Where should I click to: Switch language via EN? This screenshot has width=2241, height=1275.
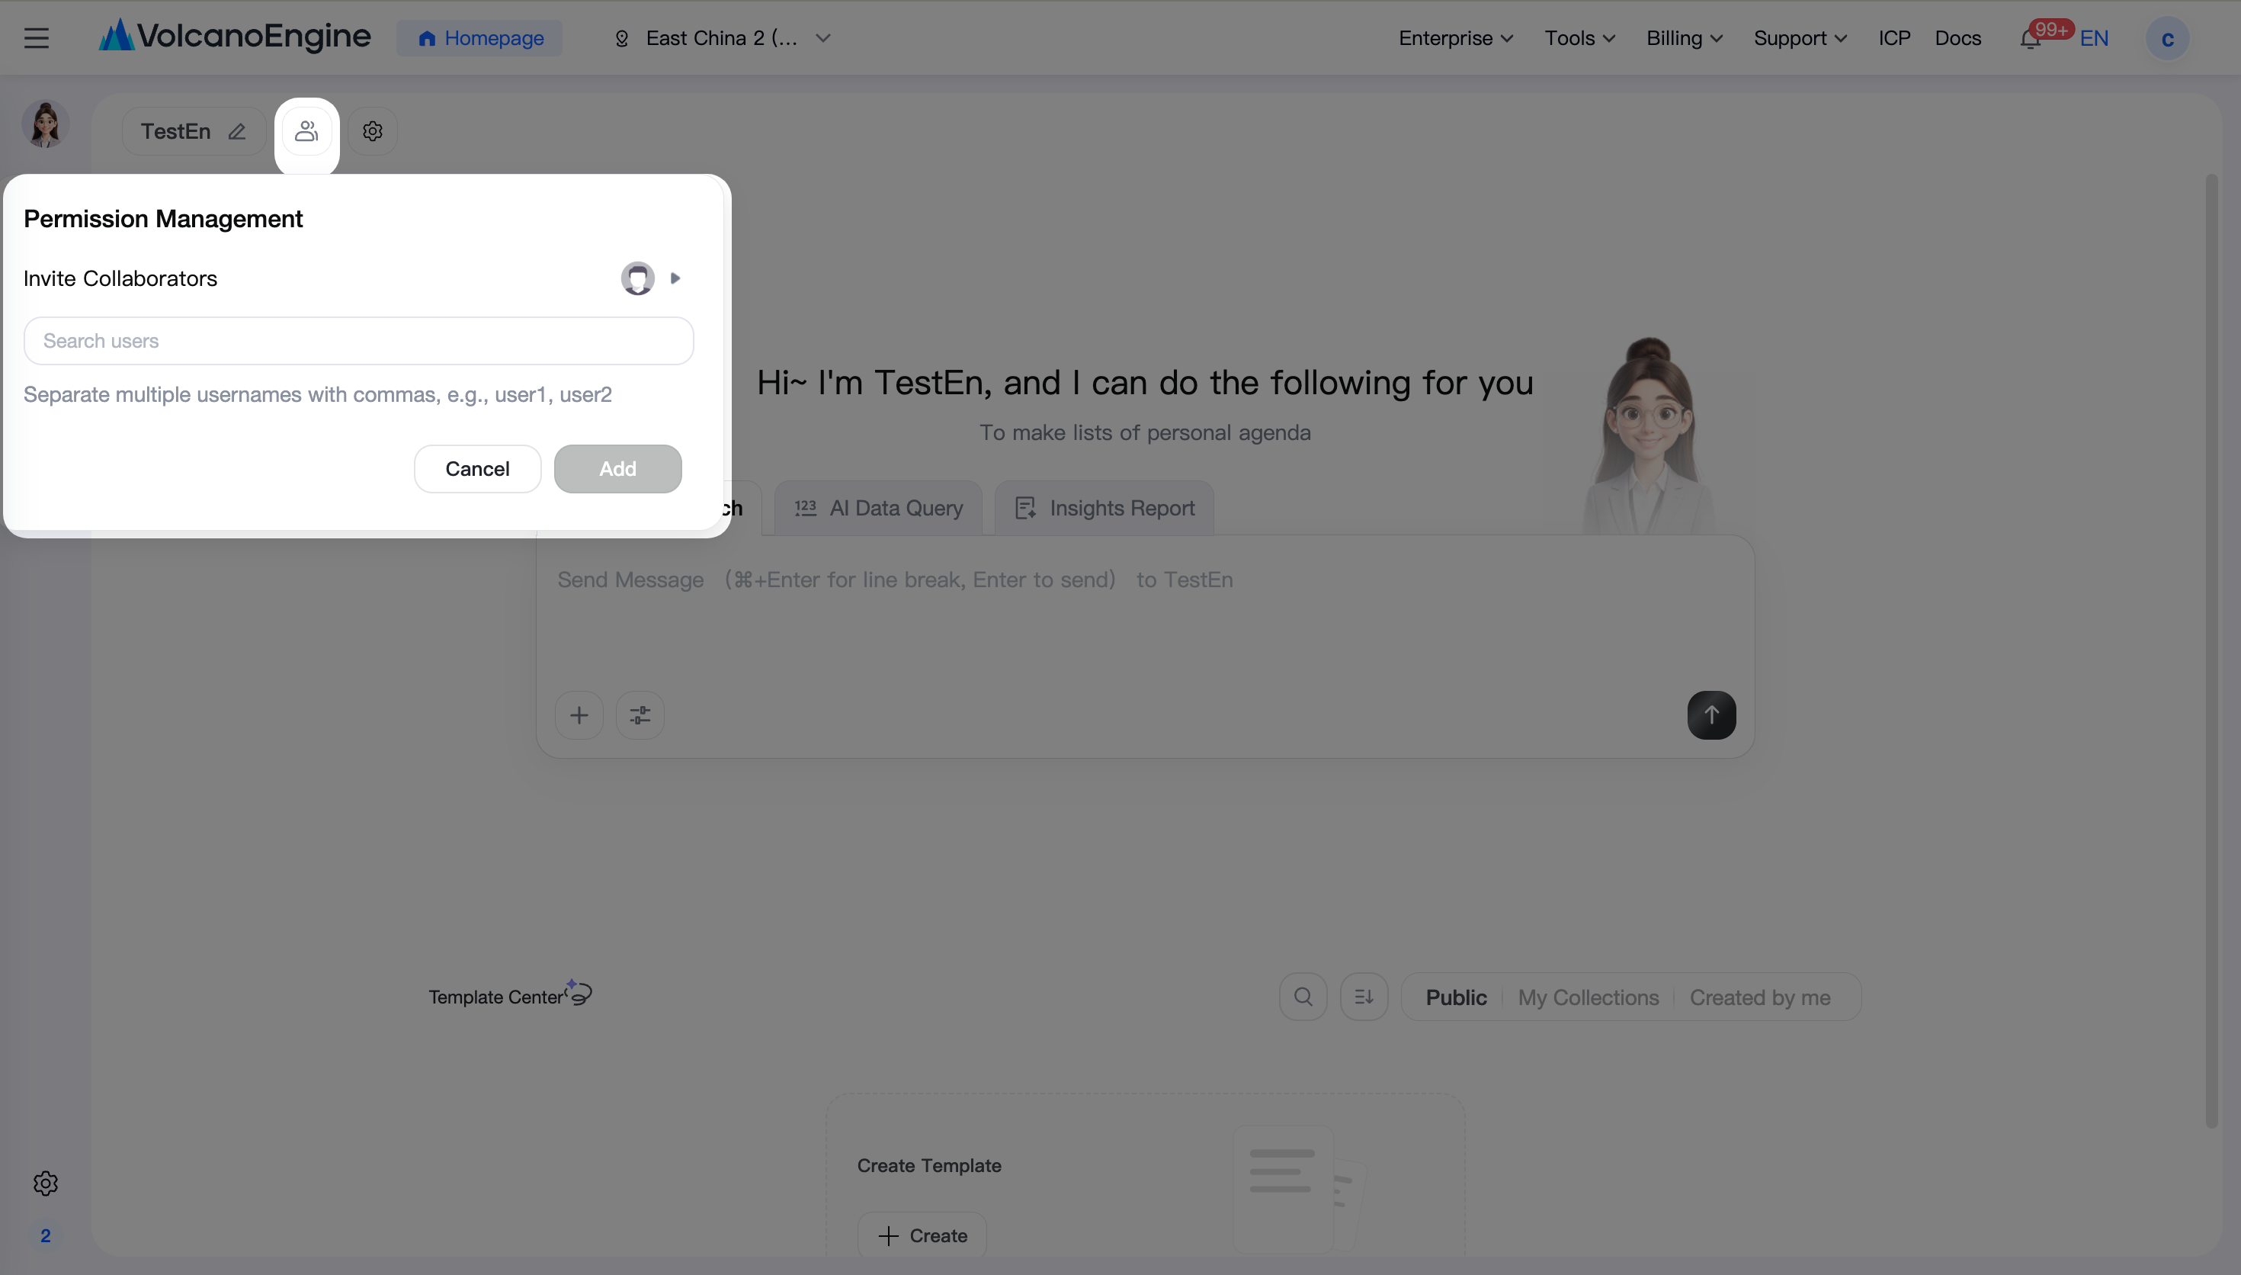(2094, 39)
